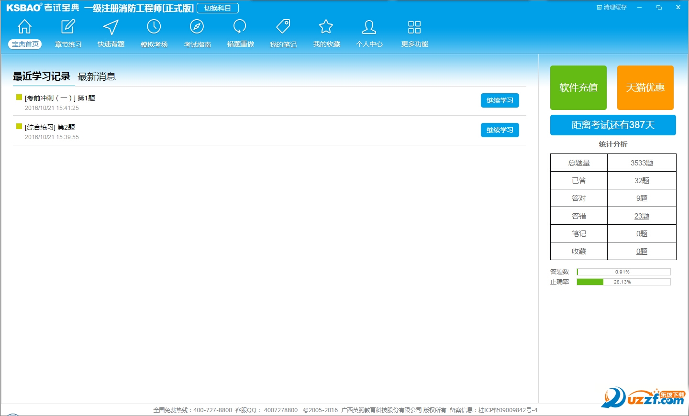Click 继续学习 for 综合练习 第2题
Screen dimensions: 689x416
pos(500,130)
